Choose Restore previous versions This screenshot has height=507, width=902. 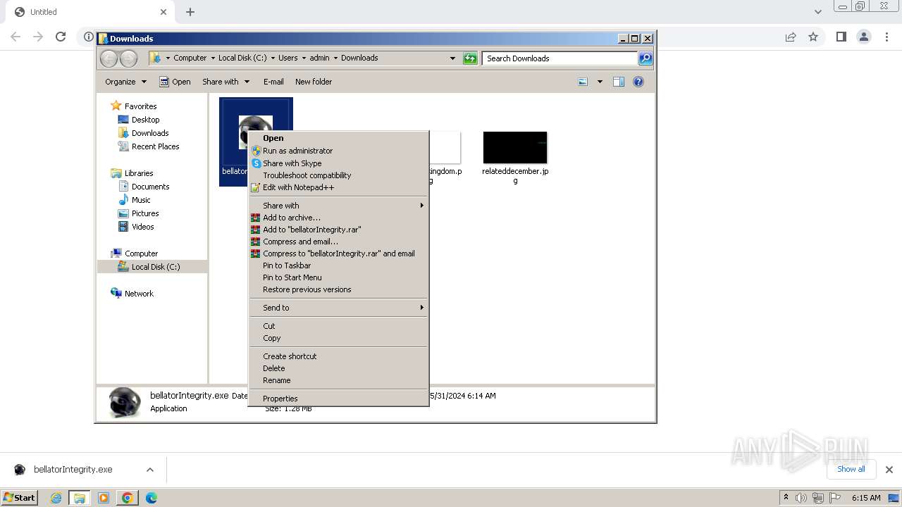(338, 289)
